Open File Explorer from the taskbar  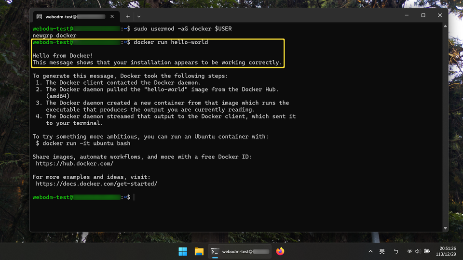pos(199,251)
